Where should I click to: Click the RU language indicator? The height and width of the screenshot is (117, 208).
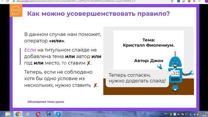click(166, 114)
